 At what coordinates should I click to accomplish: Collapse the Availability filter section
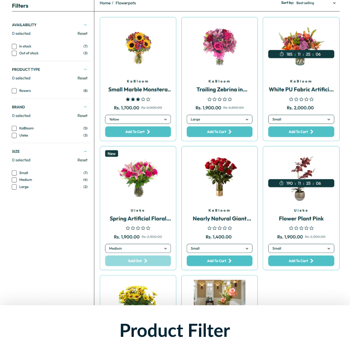85,25
